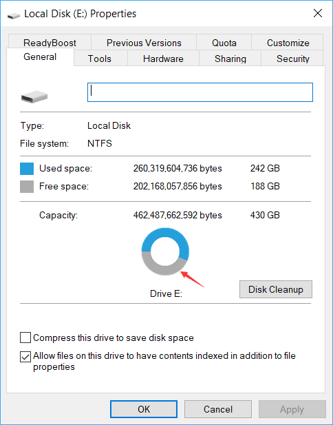Click the drive icon beside the label field
Viewport: 333px width, 425px height.
34,96
